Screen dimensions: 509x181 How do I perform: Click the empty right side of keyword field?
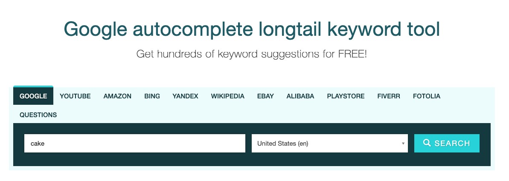coord(192,144)
